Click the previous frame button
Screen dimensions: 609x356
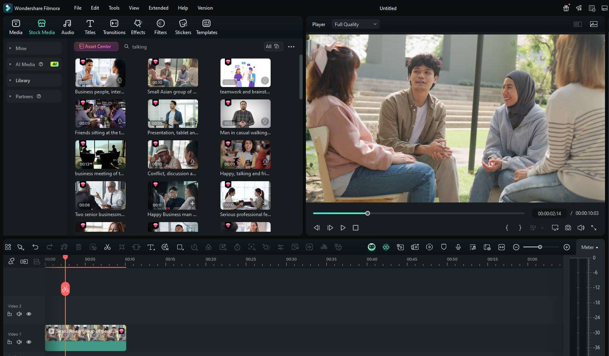317,227
